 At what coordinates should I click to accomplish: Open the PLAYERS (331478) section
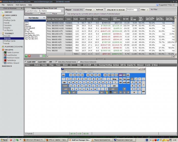(x=12, y=47)
